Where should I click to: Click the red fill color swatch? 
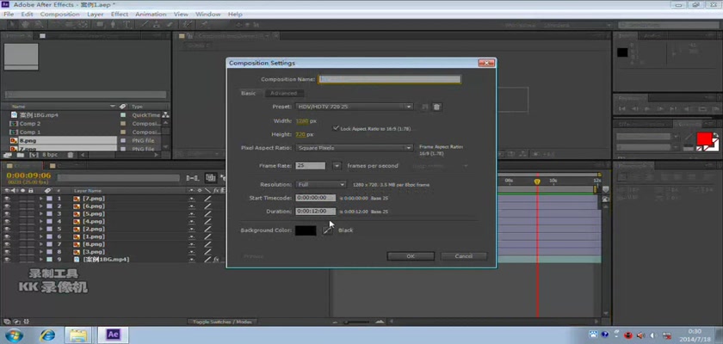coord(704,138)
